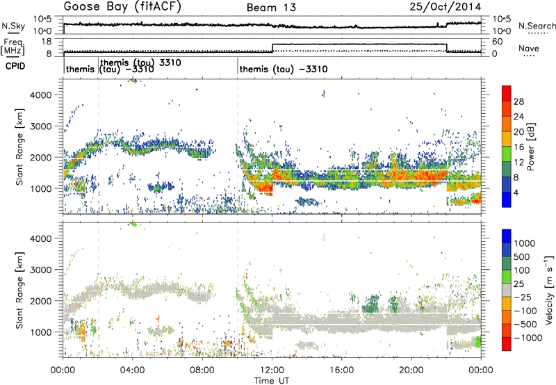Click the "themis (tau) -3310" label after 10:00
556x385 pixels.
(x=284, y=69)
